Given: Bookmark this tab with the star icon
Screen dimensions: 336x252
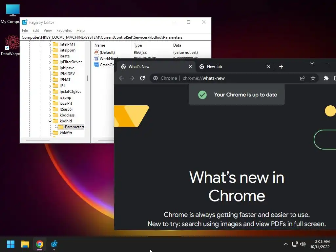Looking at the screenshot, I should point(313,78).
